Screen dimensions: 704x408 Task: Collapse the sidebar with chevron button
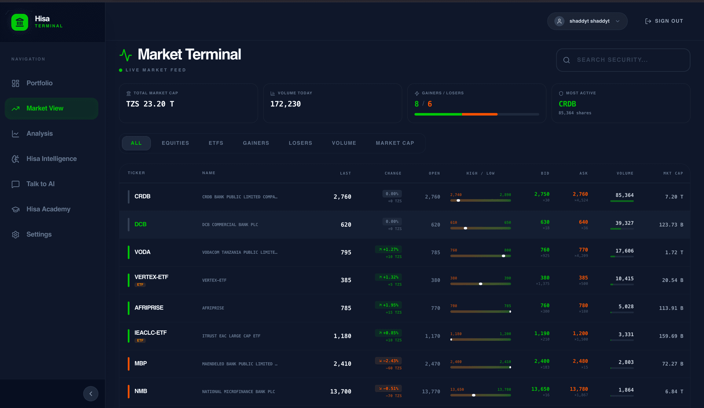point(91,394)
